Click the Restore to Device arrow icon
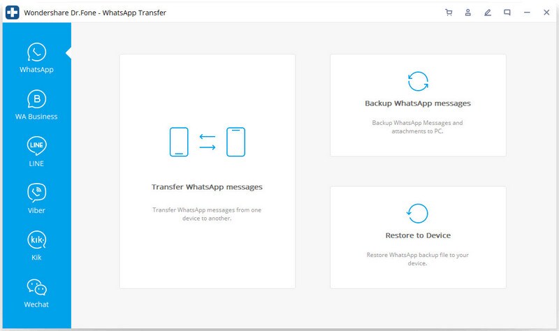559x331 pixels. point(418,213)
